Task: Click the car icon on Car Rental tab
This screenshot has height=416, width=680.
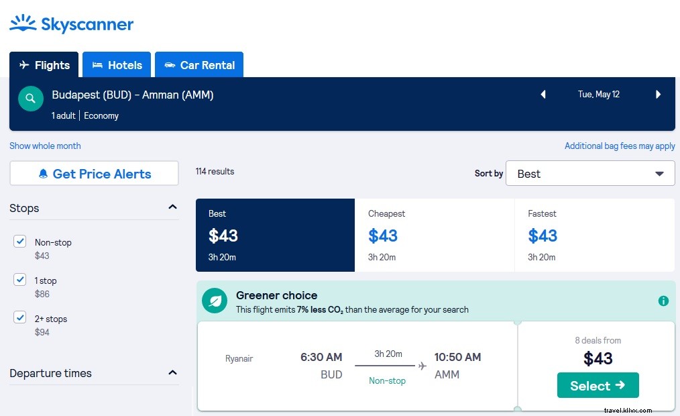Action: coord(169,65)
